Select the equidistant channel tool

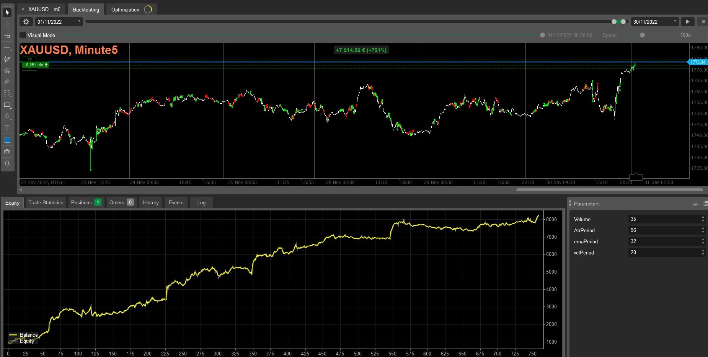[7, 70]
